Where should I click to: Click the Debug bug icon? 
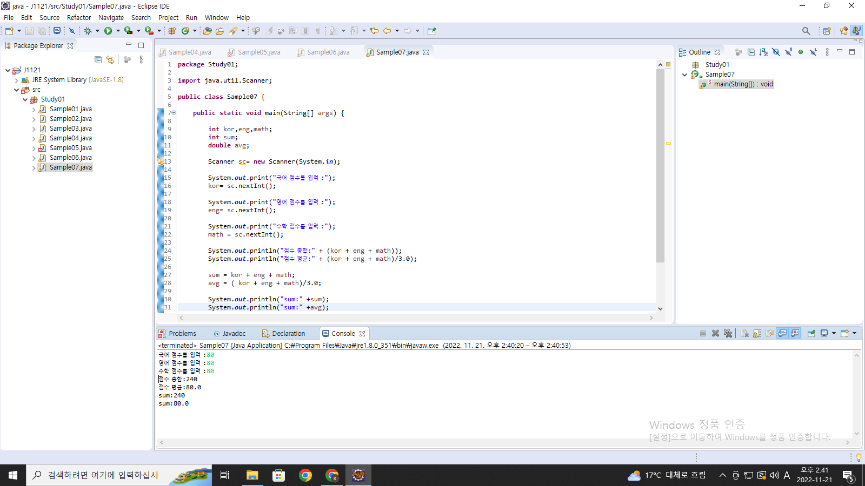(x=88, y=31)
